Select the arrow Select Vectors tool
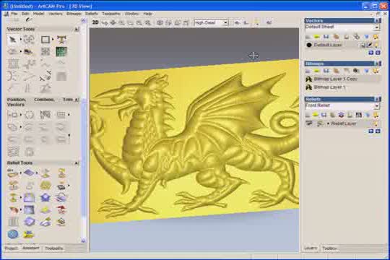The image size is (390, 260). click(13, 40)
